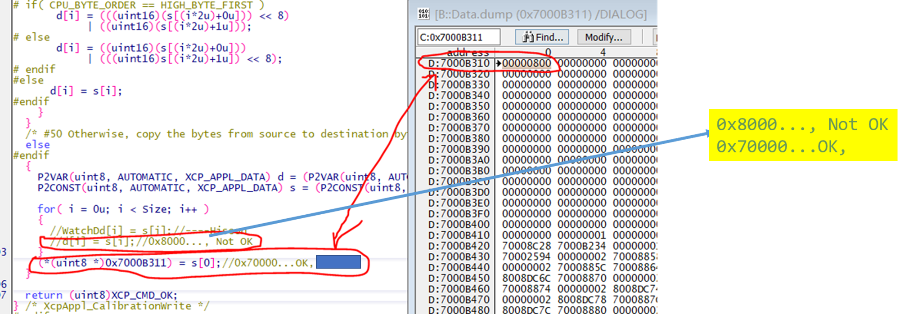Select the 70002594 memory value
The image size is (900, 314).
pos(526,257)
